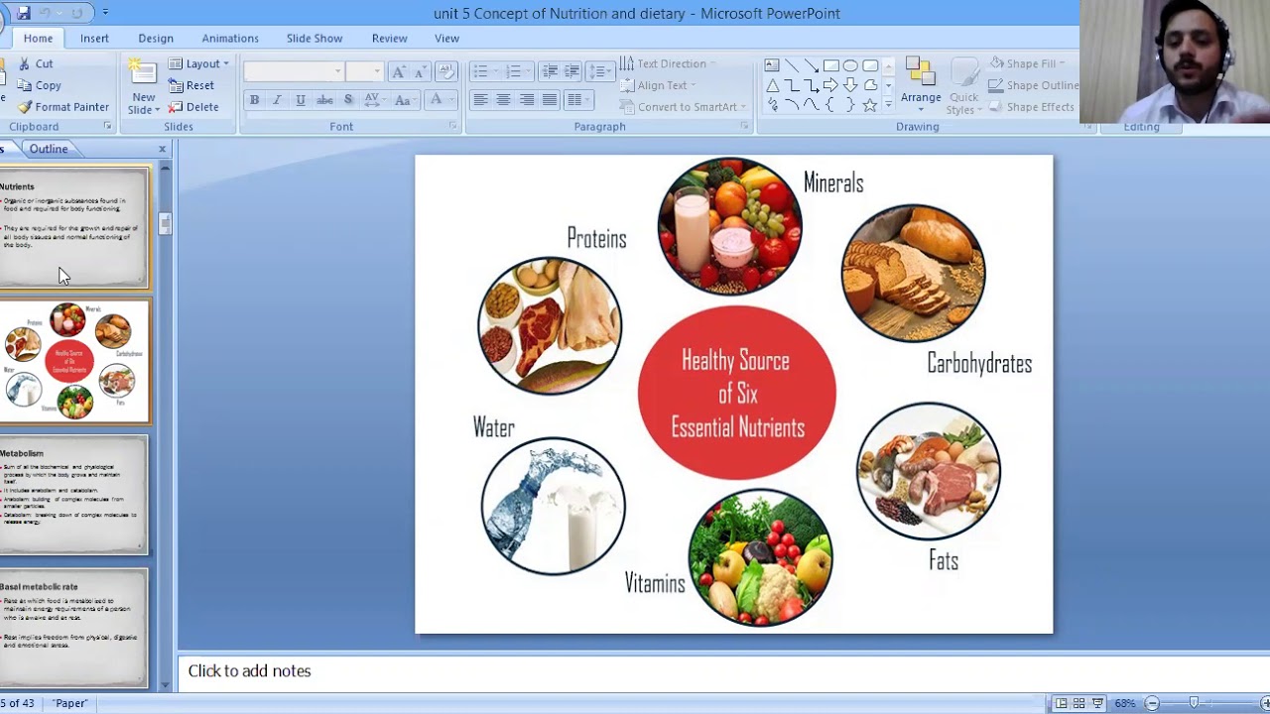Image resolution: width=1270 pixels, height=714 pixels.
Task: Select the Right Arrow shape
Action: tap(830, 85)
